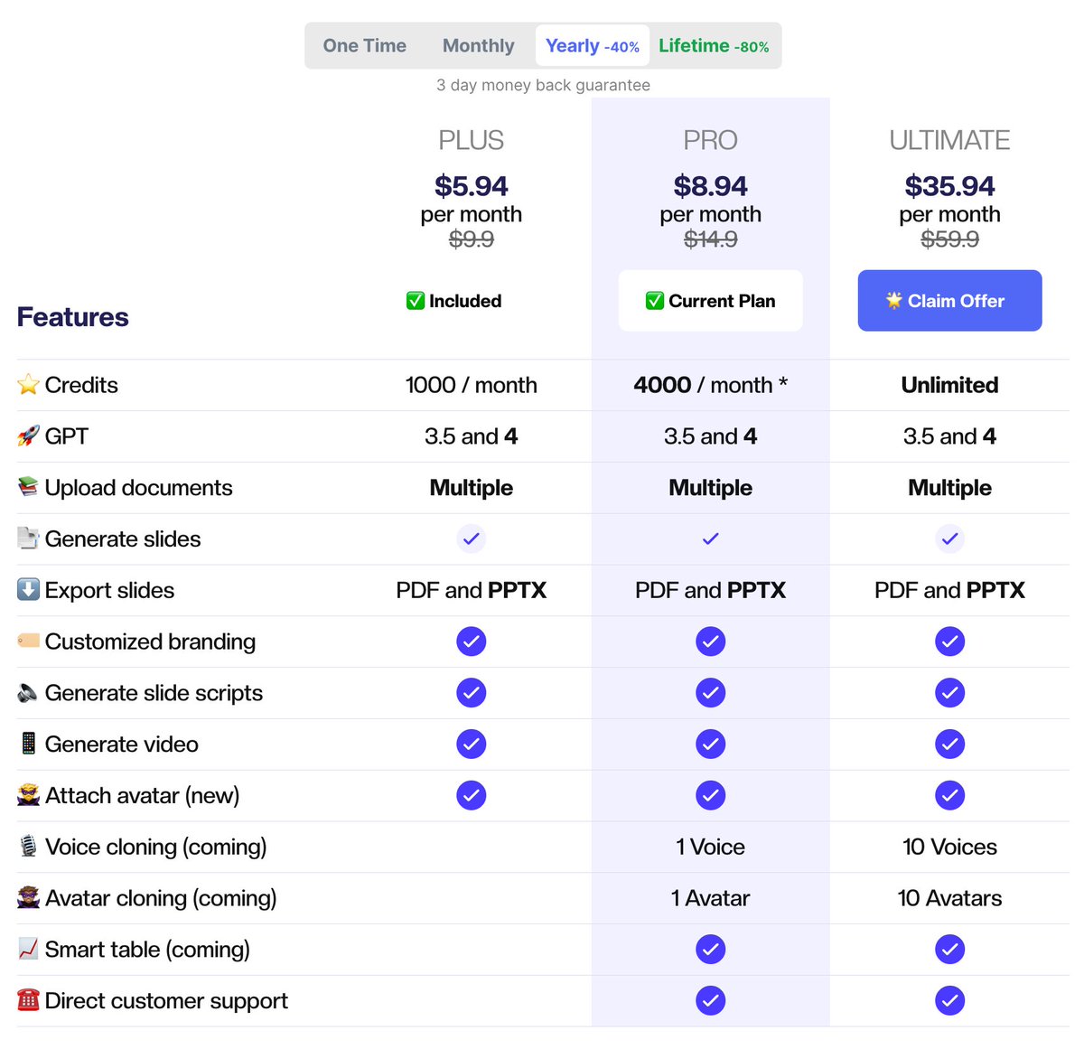
Task: Click the ULTIMATE checkmark for Generate video
Action: pos(949,745)
